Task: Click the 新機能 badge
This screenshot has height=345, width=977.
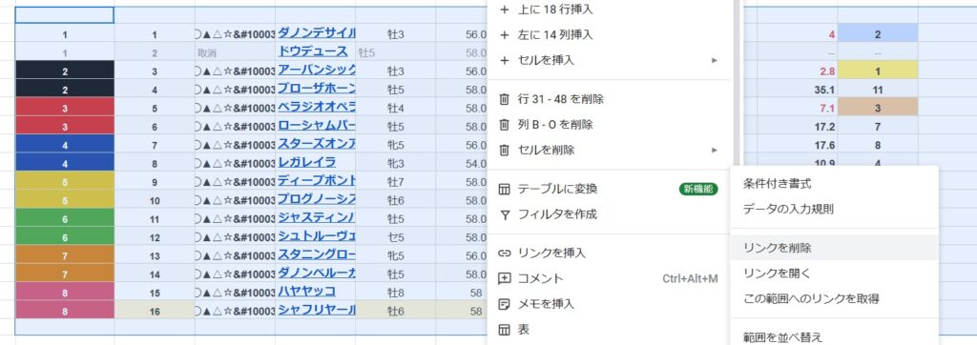Action: point(698,190)
